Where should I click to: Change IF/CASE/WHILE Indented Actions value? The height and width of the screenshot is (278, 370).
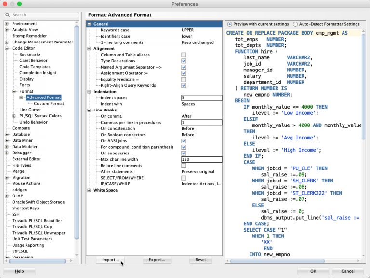[x=201, y=184]
